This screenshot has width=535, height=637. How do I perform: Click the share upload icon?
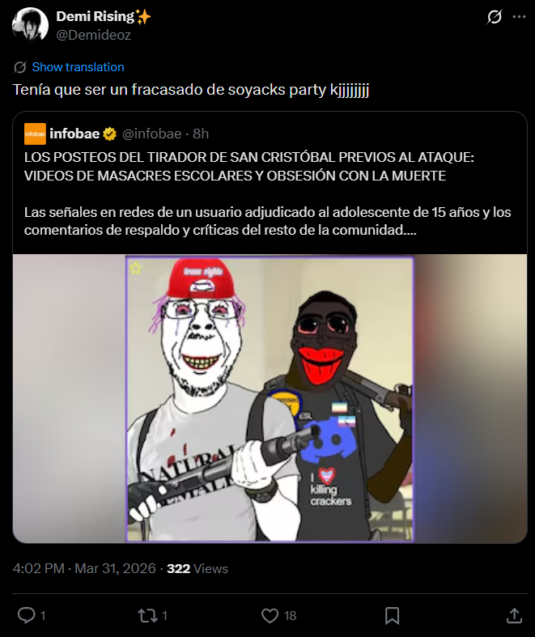pyautogui.click(x=514, y=615)
